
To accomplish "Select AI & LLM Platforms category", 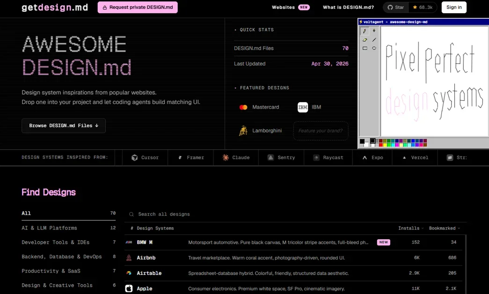I will click(x=69, y=228).
